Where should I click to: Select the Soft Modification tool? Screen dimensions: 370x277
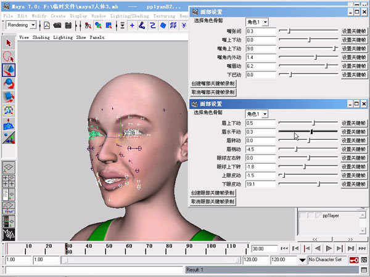[x=9, y=124]
